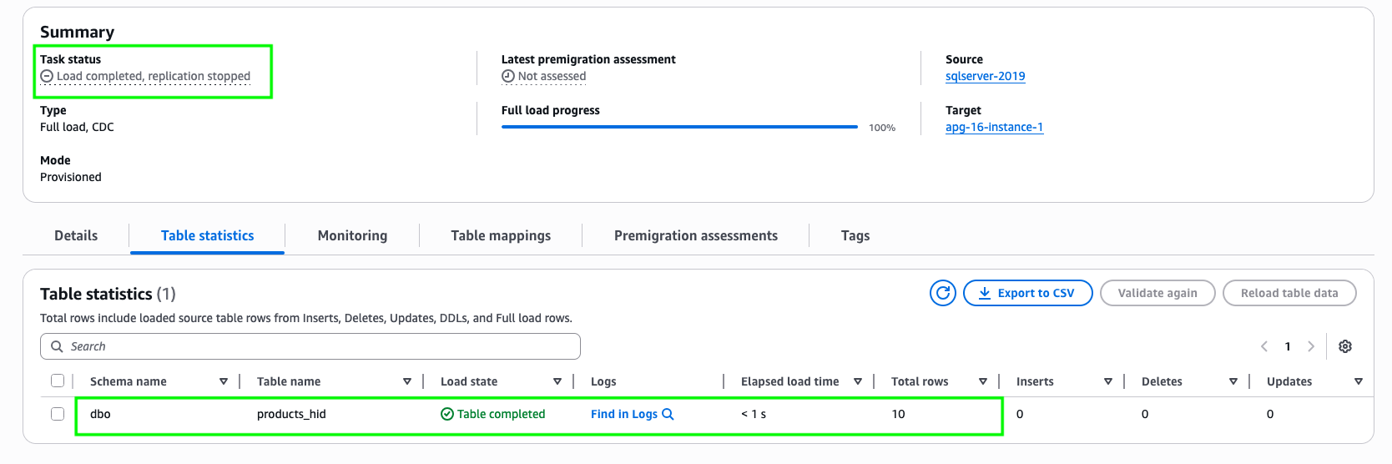
Task: Switch to the Monitoring tab
Action: coord(352,235)
